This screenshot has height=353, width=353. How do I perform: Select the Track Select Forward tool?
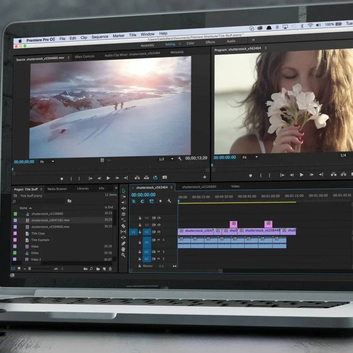(x=124, y=196)
